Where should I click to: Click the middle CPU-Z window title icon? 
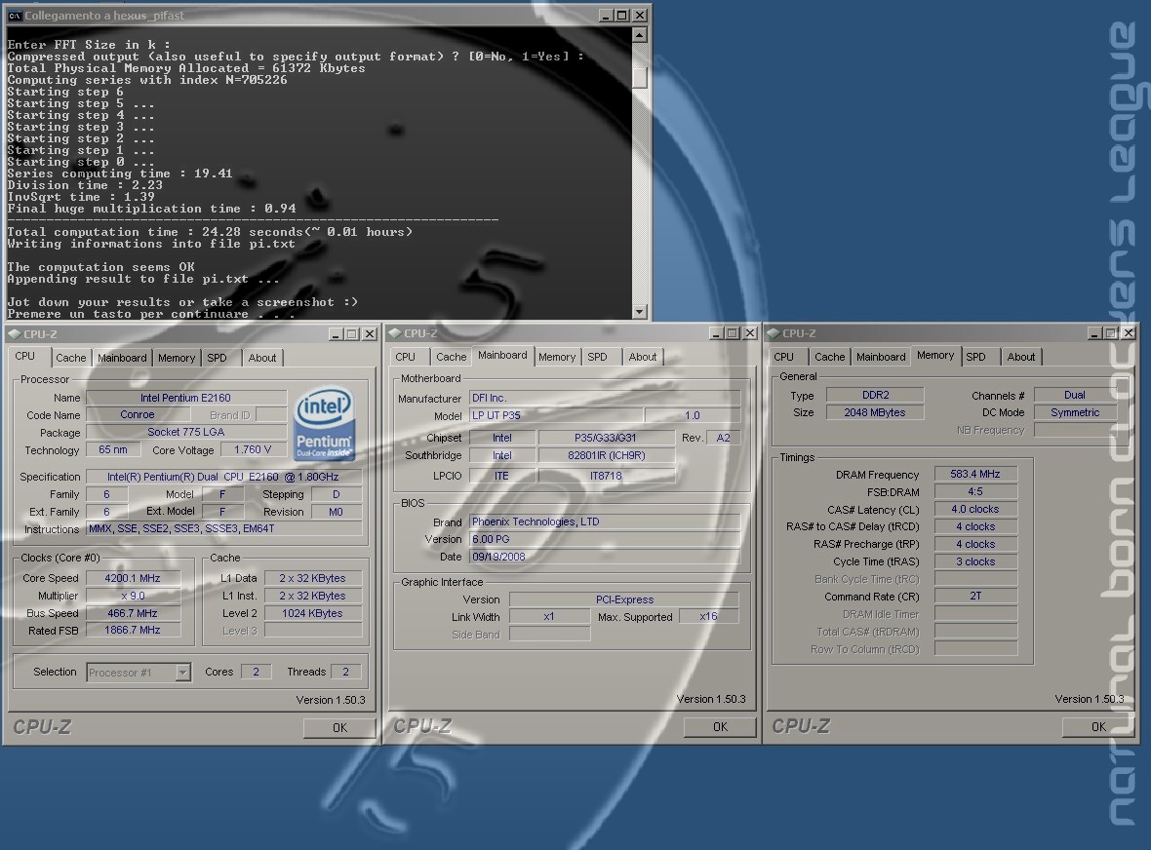[x=395, y=333]
